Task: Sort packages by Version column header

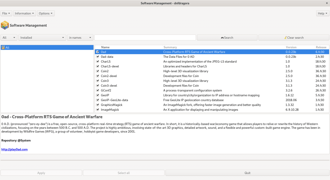Action: (x=291, y=47)
